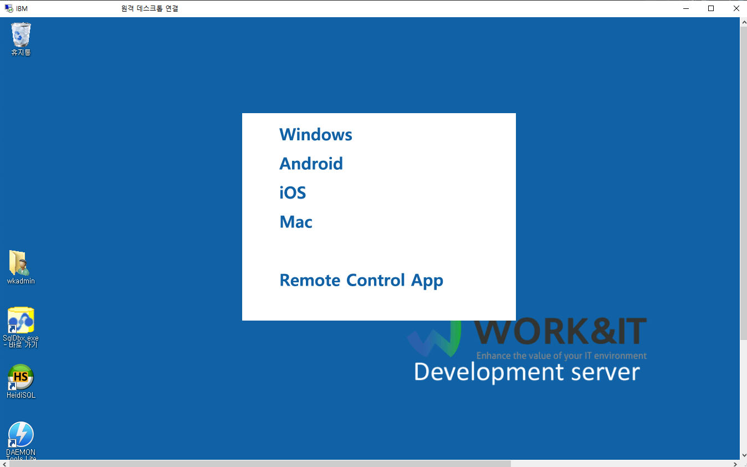Click the horizontal scrollbar right arrow
This screenshot has width=747, height=467.
click(x=735, y=463)
